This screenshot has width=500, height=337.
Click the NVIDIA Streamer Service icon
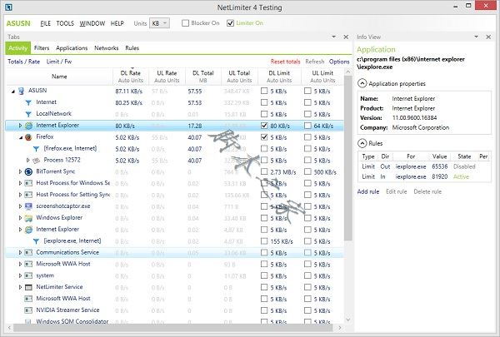pos(28,310)
